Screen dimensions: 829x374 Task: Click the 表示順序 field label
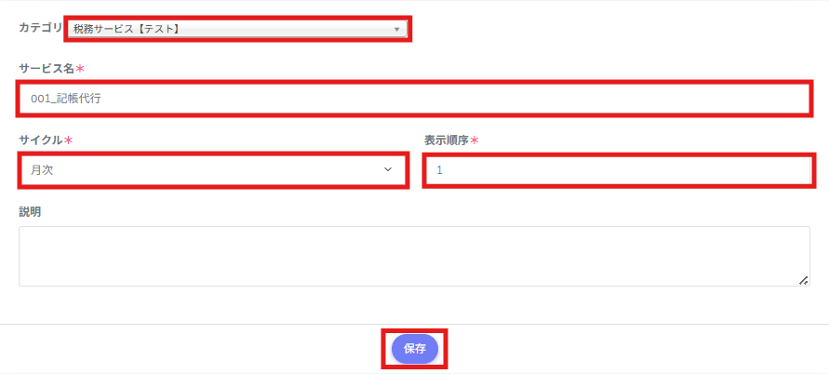(x=447, y=140)
